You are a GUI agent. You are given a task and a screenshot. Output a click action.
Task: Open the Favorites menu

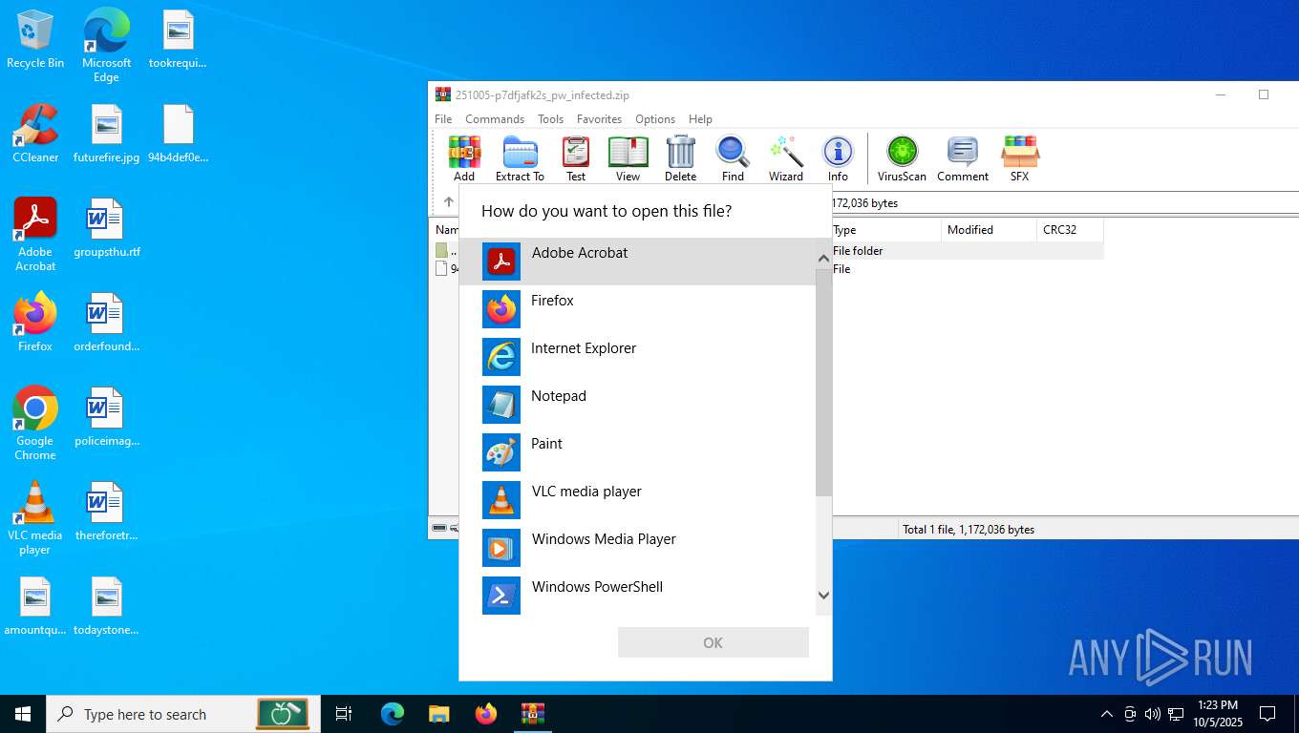coord(599,119)
